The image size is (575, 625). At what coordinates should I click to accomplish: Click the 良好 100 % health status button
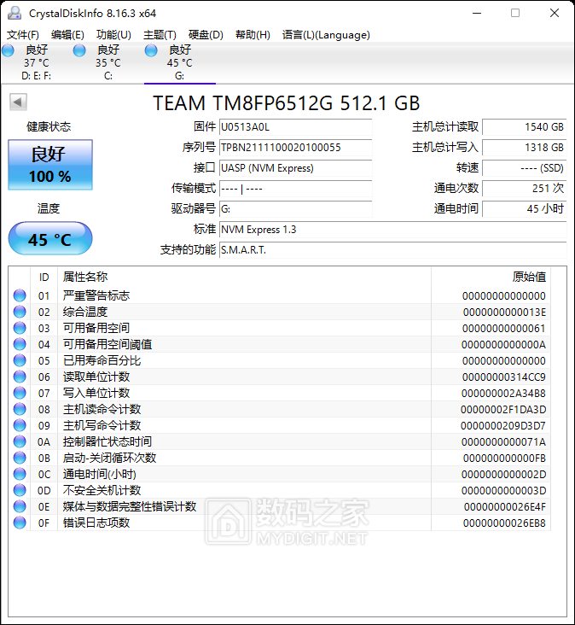[50, 165]
